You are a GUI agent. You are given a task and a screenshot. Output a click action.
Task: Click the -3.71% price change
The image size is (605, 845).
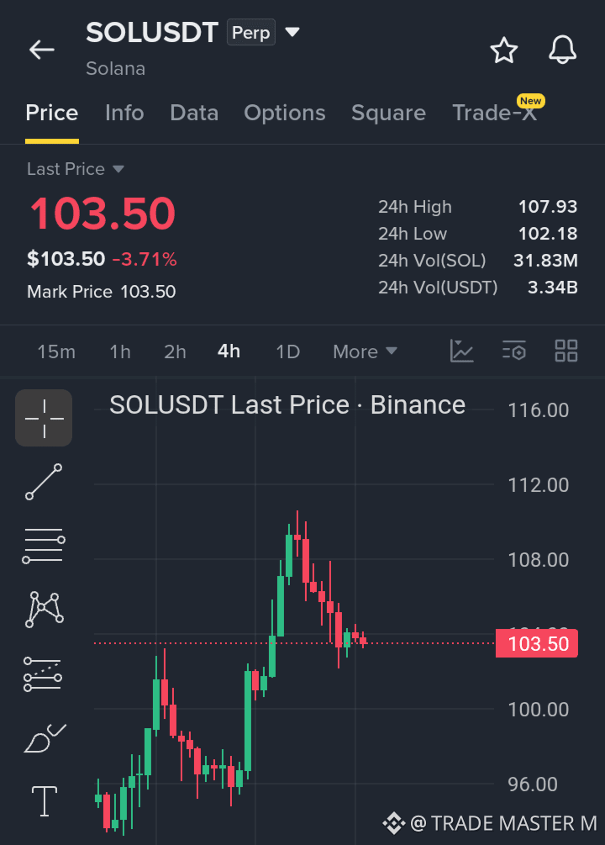click(x=145, y=259)
